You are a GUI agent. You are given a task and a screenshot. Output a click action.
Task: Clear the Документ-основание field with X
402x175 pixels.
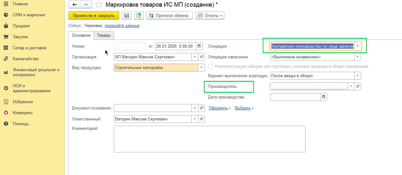click(195, 108)
